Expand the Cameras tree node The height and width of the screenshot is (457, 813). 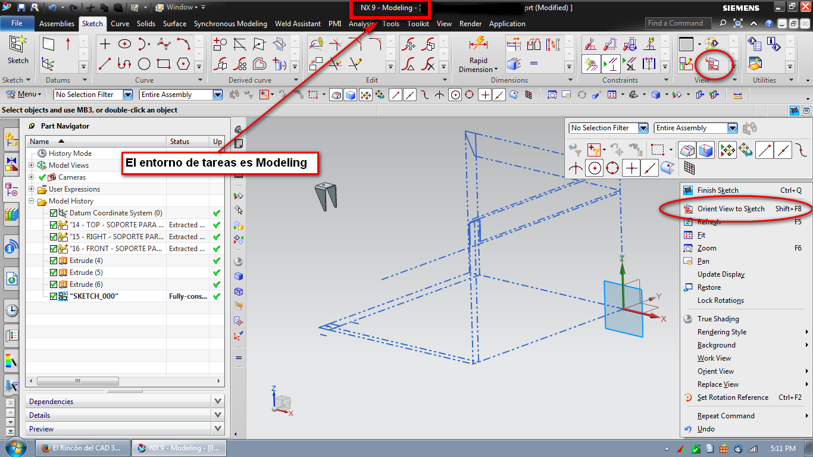[32, 177]
